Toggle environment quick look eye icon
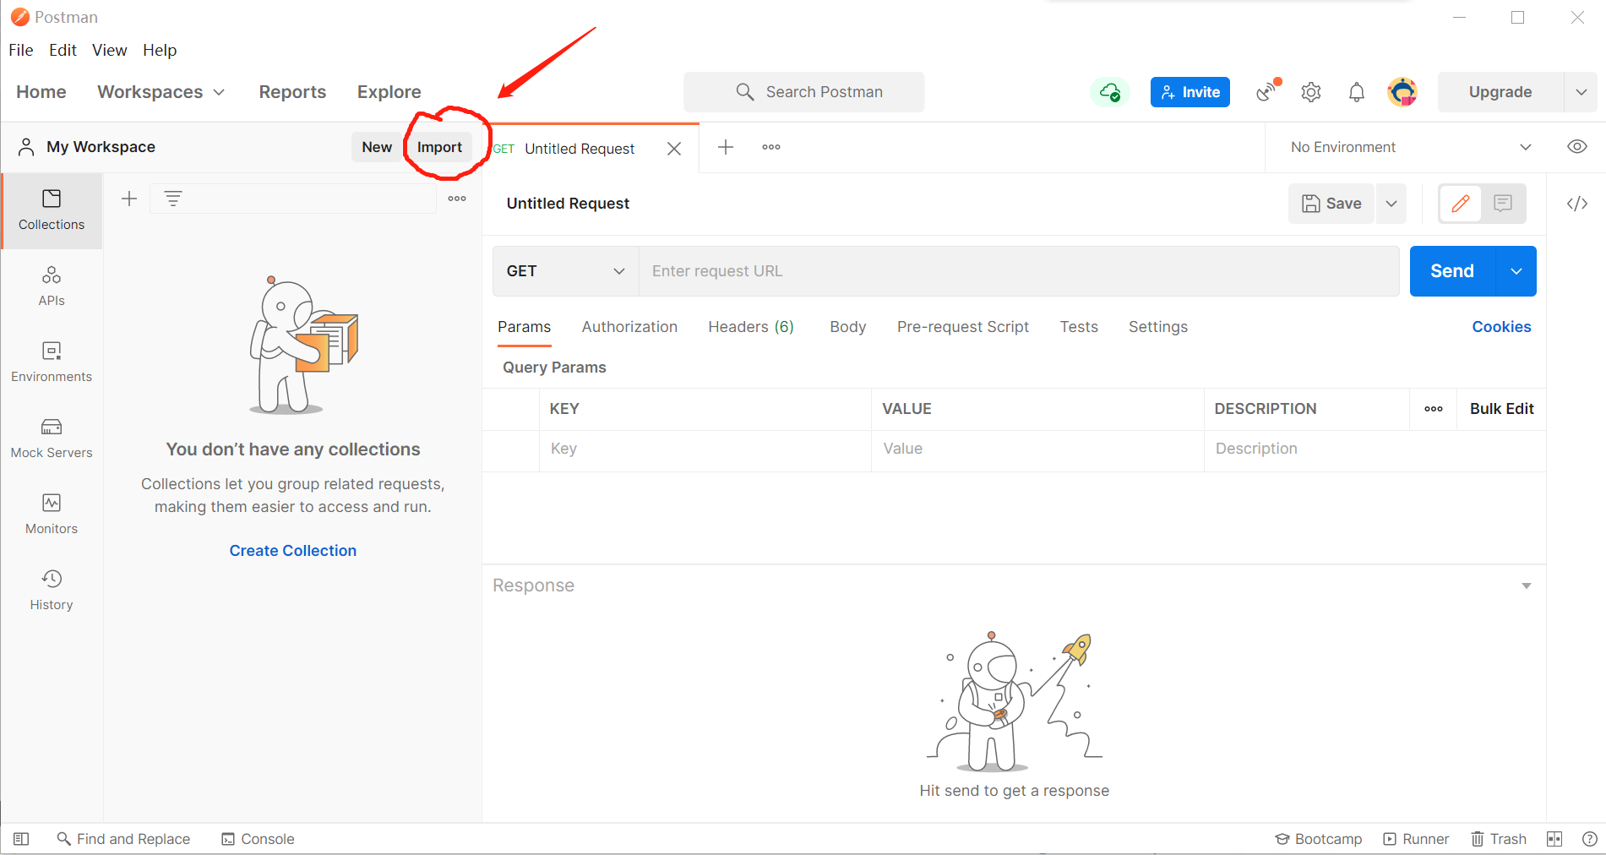 [x=1577, y=147]
